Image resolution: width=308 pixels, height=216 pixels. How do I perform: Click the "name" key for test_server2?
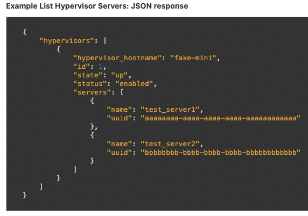[120, 144]
